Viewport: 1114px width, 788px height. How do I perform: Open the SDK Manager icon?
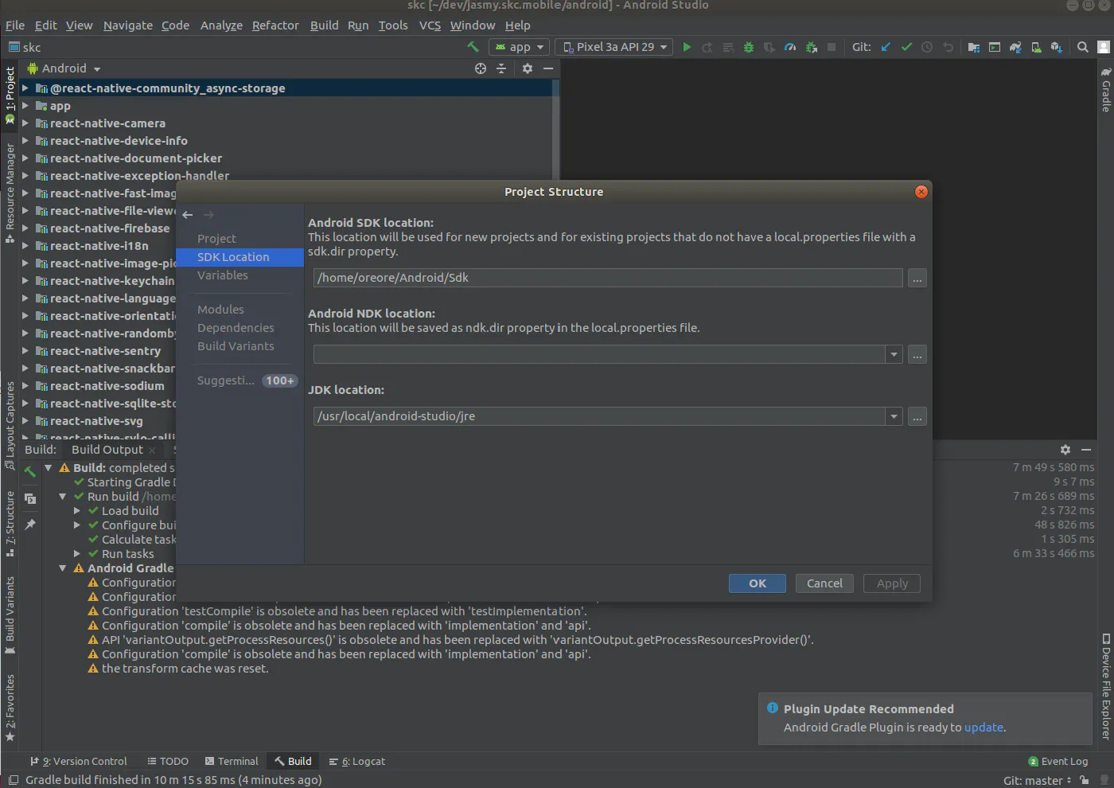coord(1057,47)
